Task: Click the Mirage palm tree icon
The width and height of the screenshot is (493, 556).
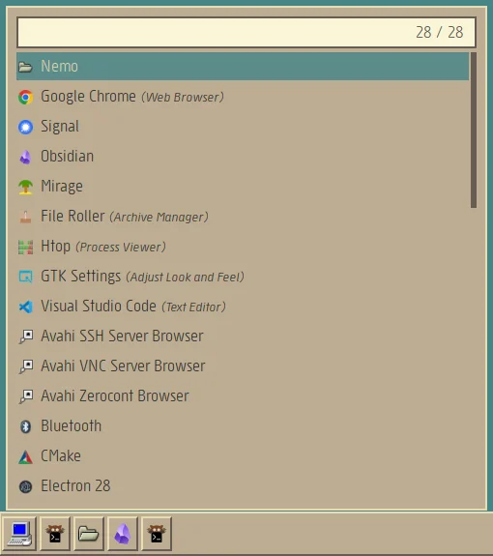Action: pos(25,187)
